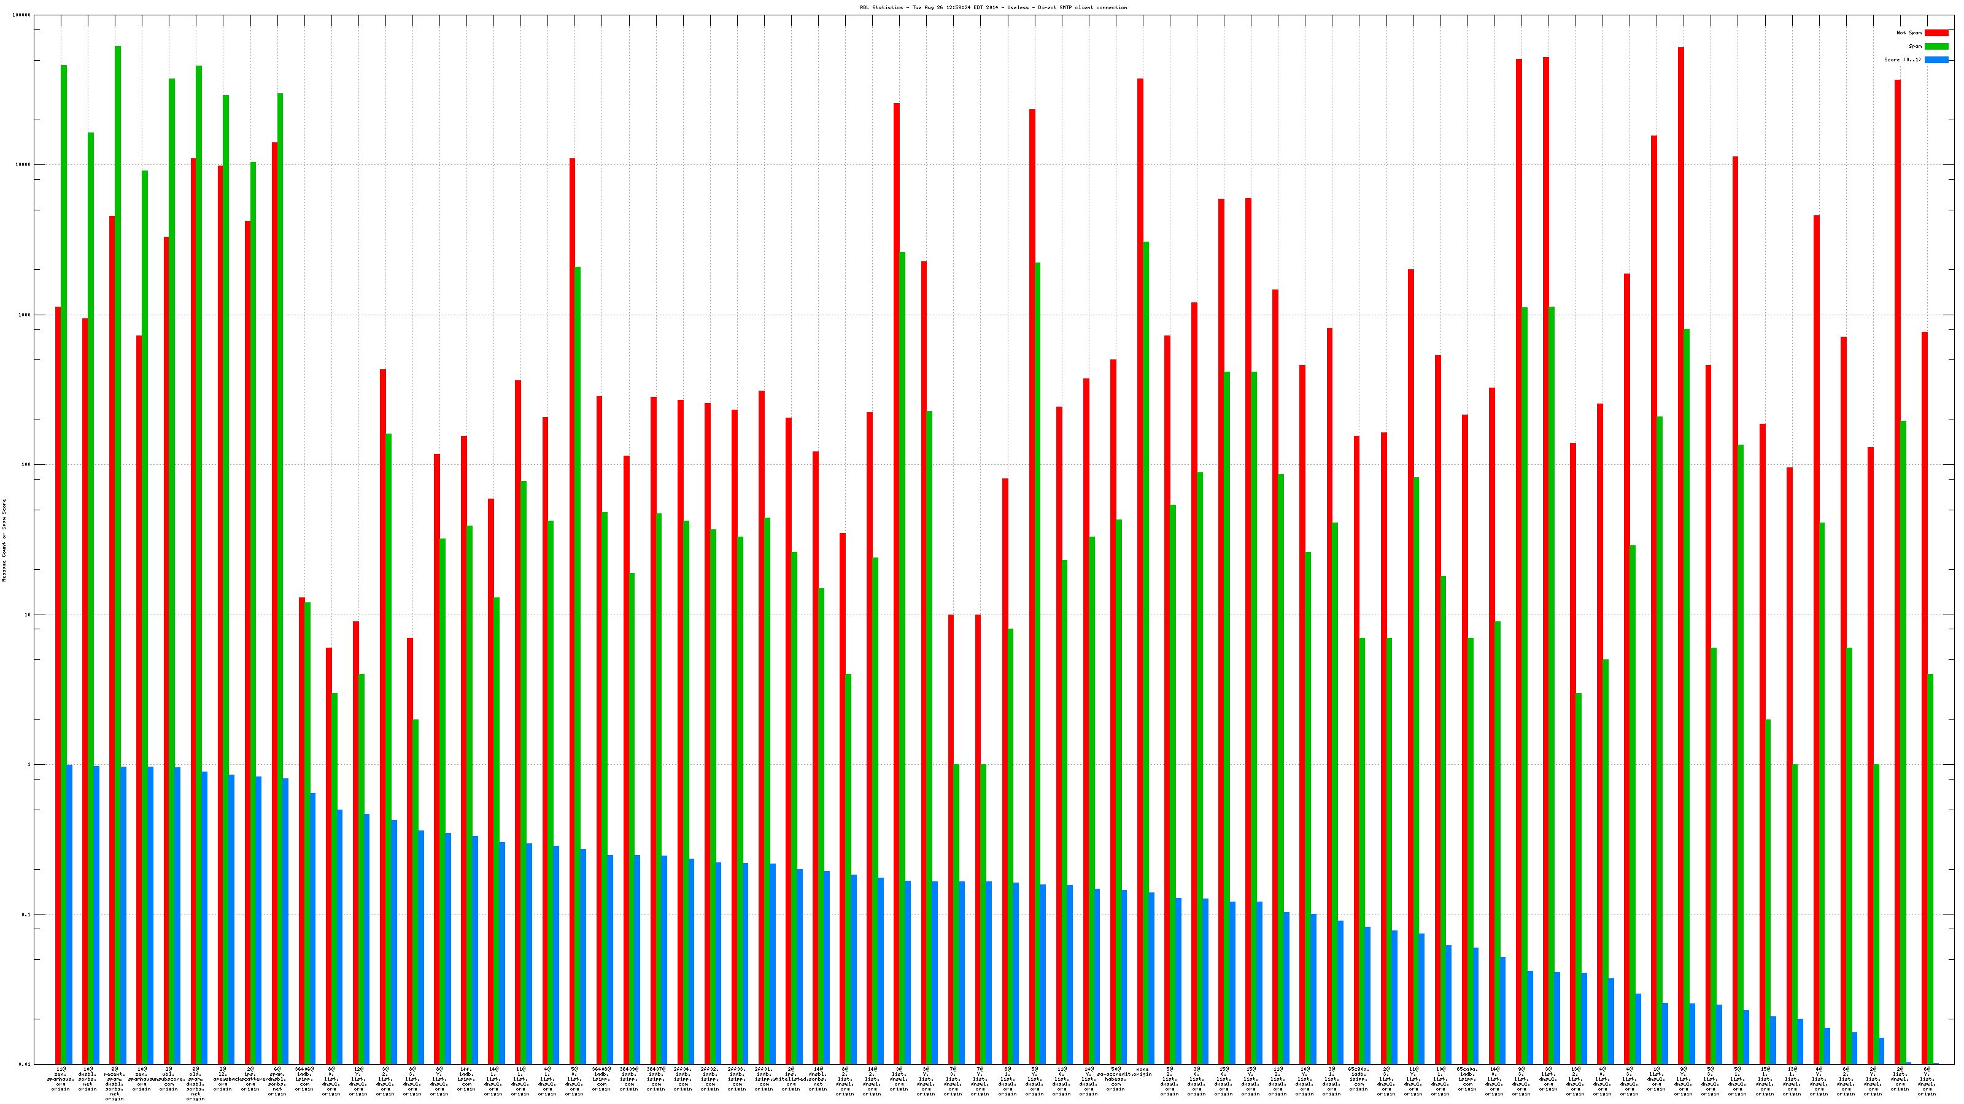
Task: Click the vertical "Message Count or Spam Score" axis title
Action: click(4, 540)
